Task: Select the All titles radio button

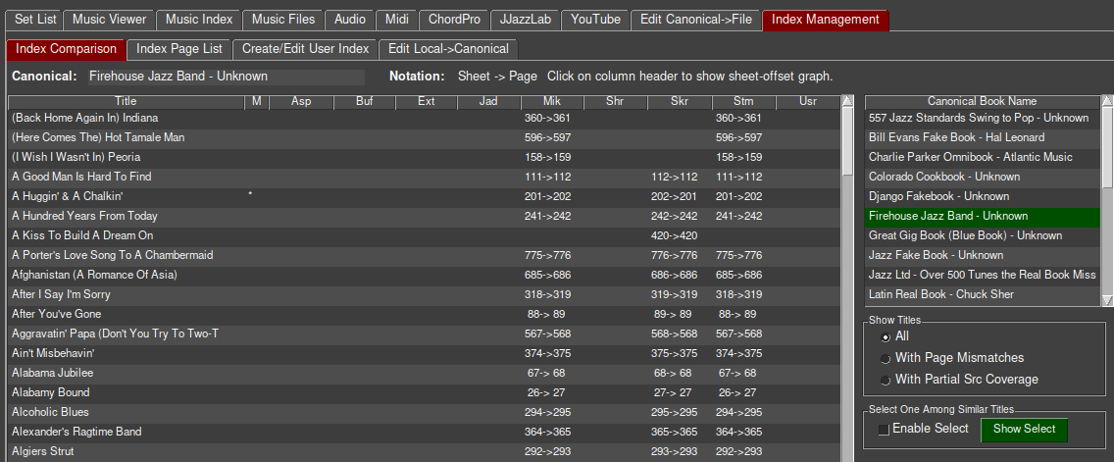Action: pos(886,336)
